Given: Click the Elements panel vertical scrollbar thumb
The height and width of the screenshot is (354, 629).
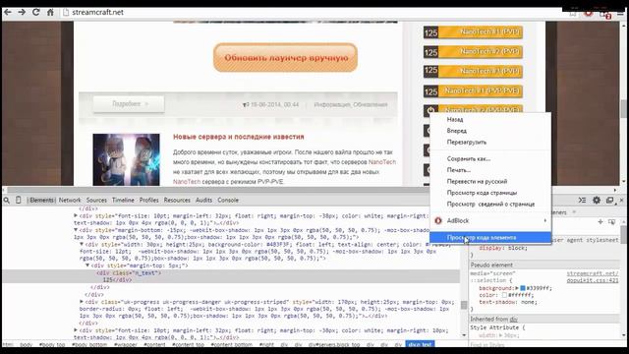Looking at the screenshot, I should pos(464,306).
